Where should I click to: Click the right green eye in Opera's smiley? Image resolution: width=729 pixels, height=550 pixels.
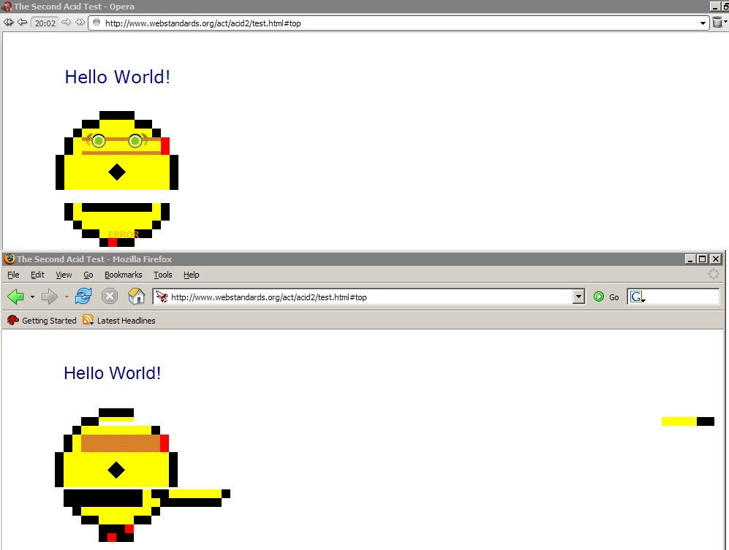tap(135, 140)
